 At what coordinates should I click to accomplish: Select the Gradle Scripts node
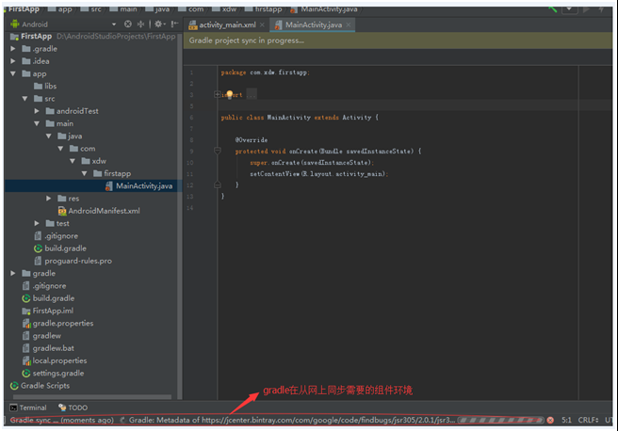40,386
